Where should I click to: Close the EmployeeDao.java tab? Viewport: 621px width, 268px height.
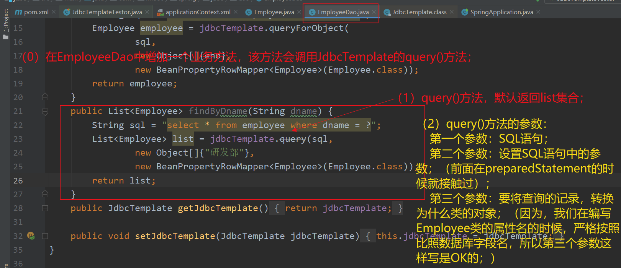tap(374, 12)
